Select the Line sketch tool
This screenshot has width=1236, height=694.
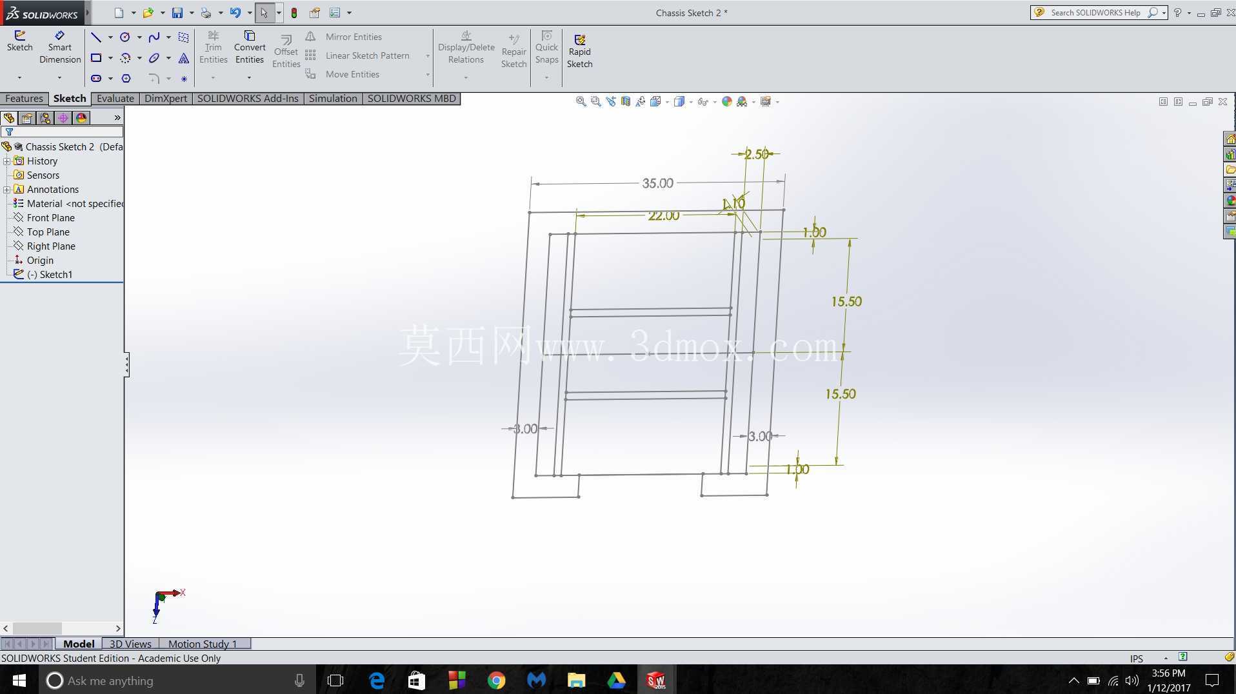click(96, 37)
